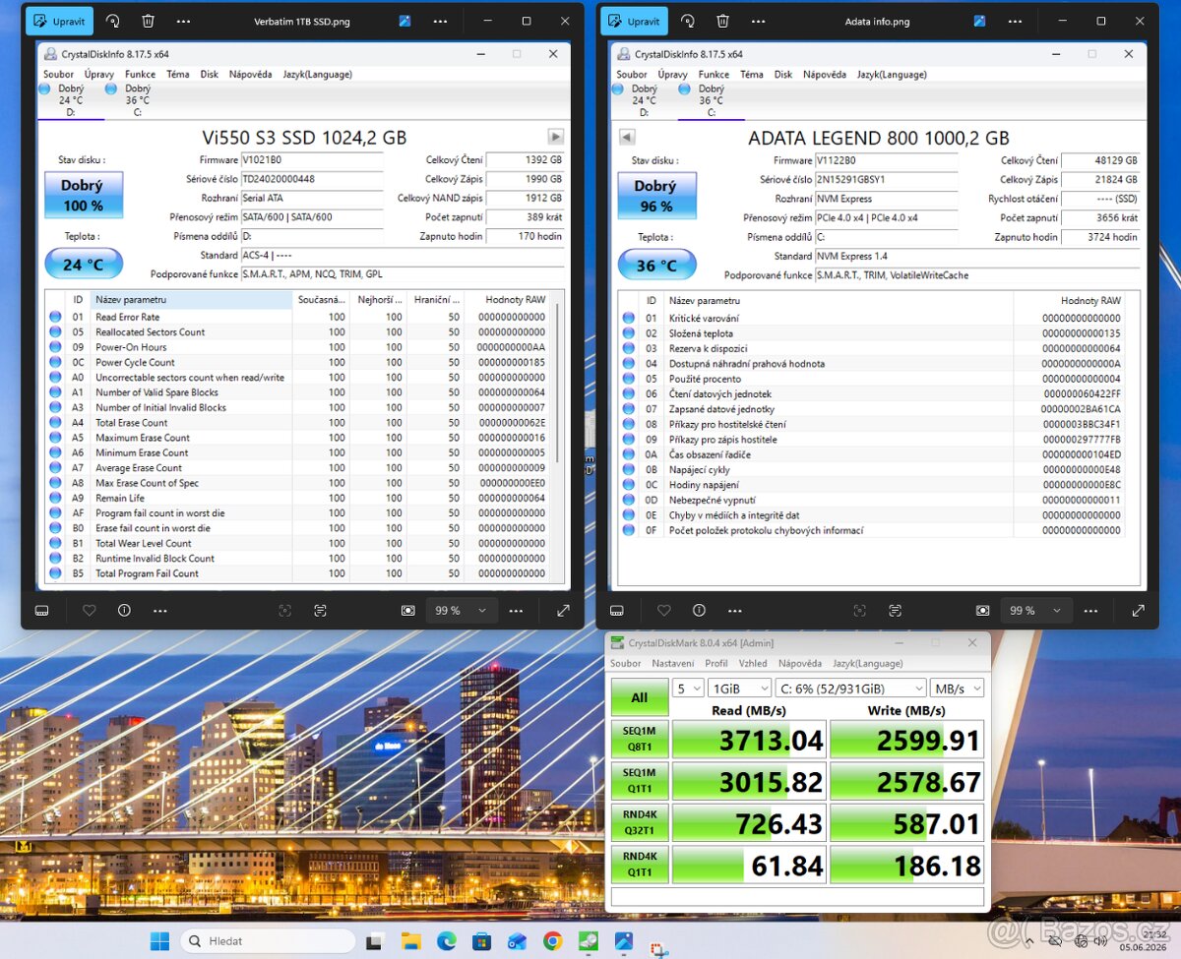Rotate the Verbatim 1TB SSD.png image
The image size is (1181, 959).
(x=112, y=21)
